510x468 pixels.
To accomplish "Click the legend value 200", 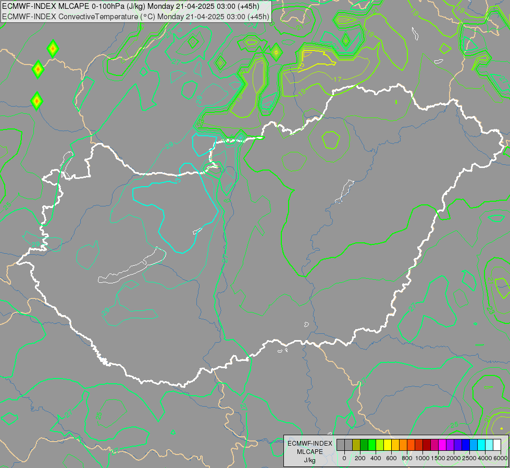I will (360, 458).
